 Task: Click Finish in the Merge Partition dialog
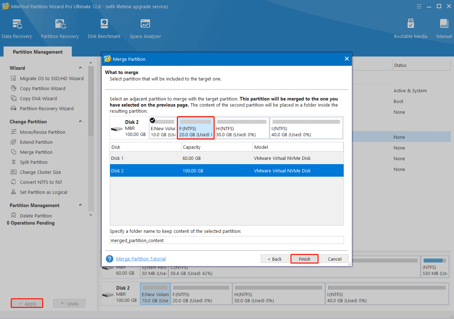[304, 259]
